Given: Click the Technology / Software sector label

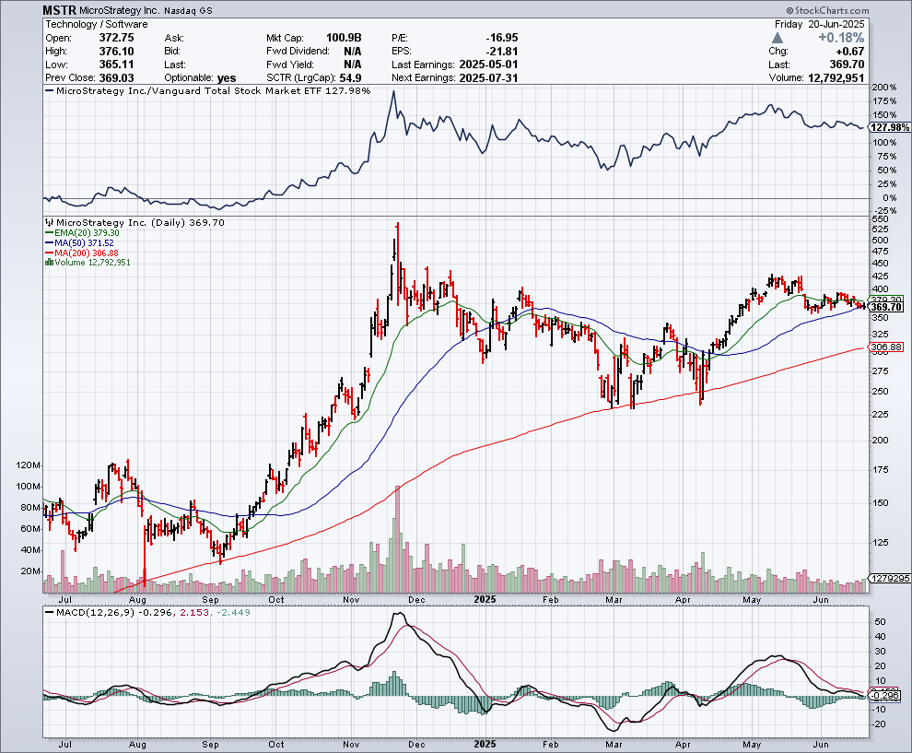Looking at the screenshot, I should (97, 25).
